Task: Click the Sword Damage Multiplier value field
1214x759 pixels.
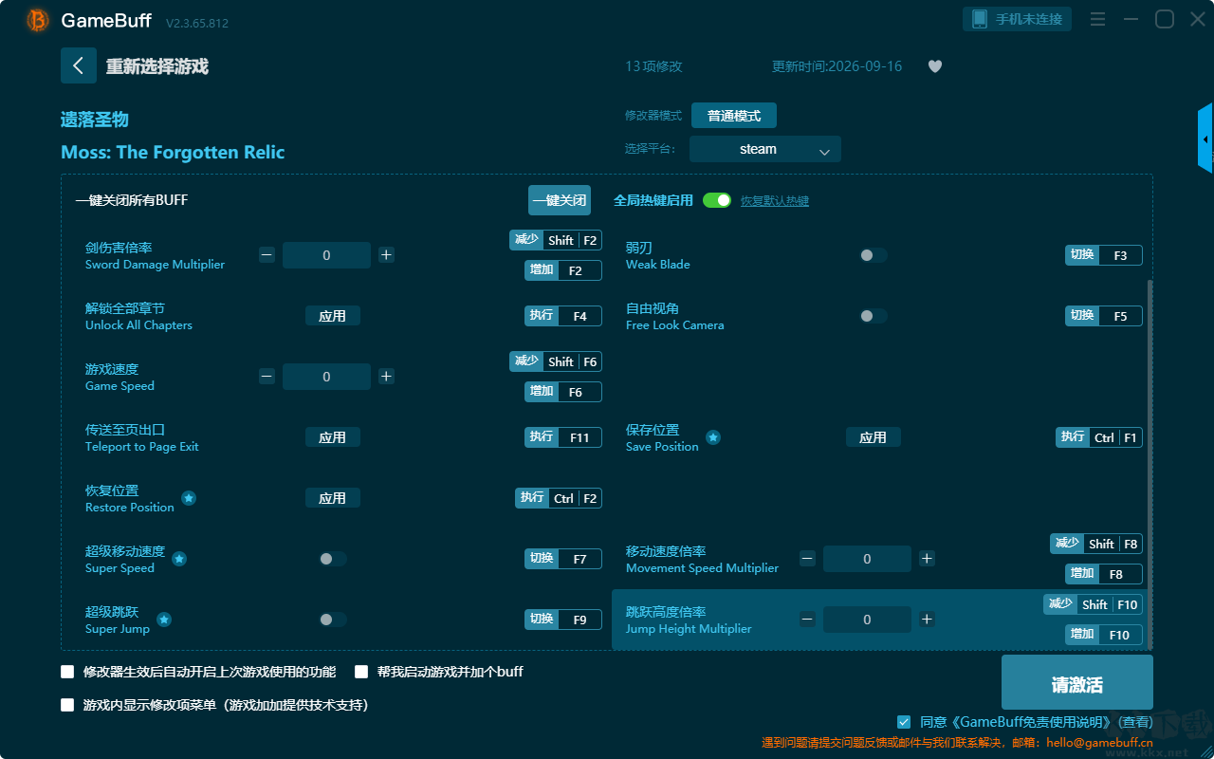Action: pyautogui.click(x=326, y=255)
